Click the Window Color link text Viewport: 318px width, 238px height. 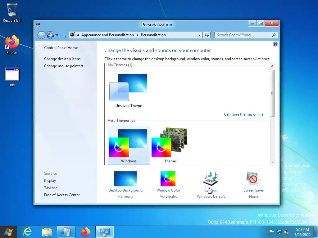point(168,190)
